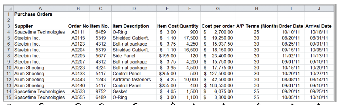The image size is (339, 105).
Task: Click the 'Quantity' header cell
Action: click(x=189, y=26)
